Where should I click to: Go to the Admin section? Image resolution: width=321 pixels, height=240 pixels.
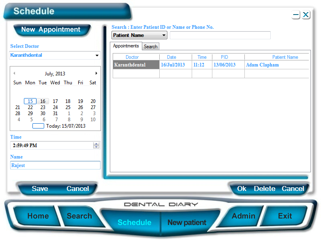click(x=243, y=216)
